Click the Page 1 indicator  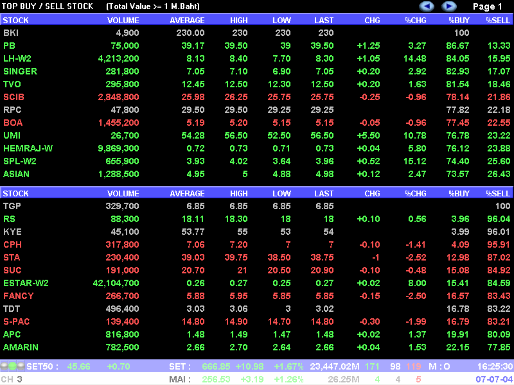pyautogui.click(x=488, y=6)
